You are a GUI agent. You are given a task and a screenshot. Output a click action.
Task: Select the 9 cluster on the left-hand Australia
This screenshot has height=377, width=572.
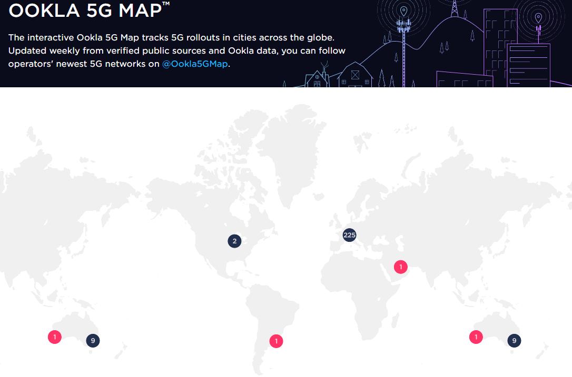point(93,341)
